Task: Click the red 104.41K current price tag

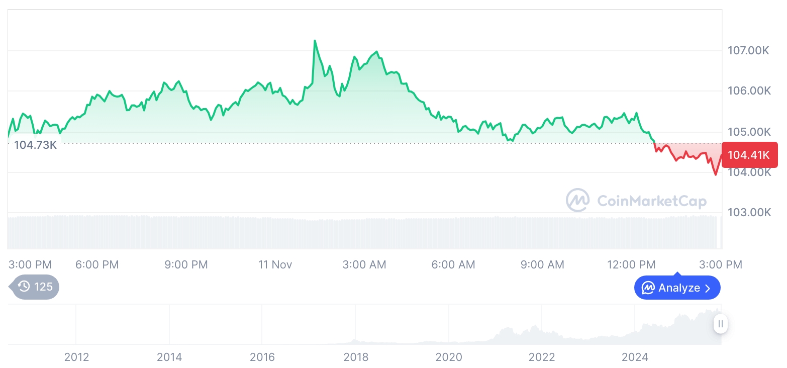Action: (x=749, y=155)
